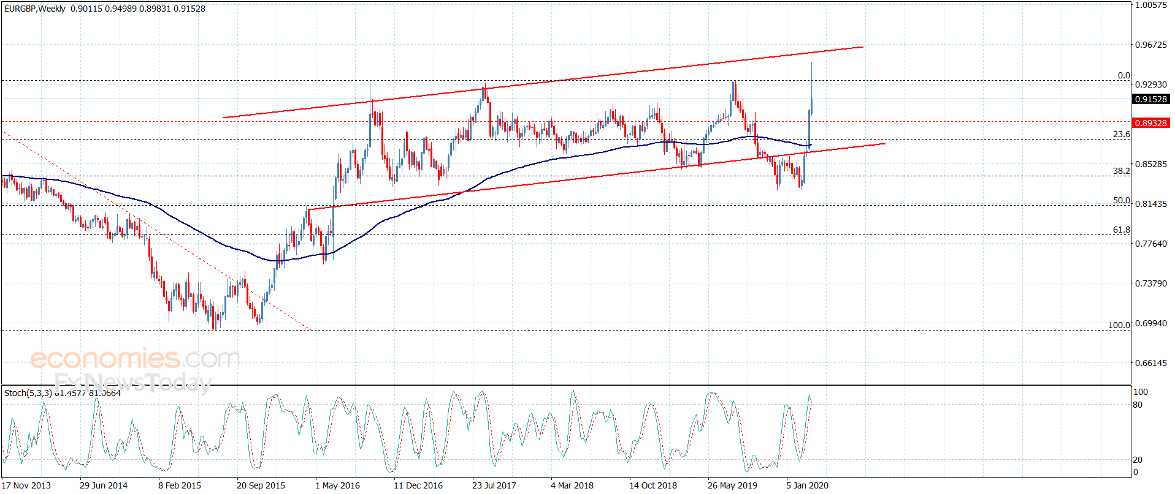Click the 0.73790 price axis value
Screen dimensions: 1175x494
click(1151, 283)
